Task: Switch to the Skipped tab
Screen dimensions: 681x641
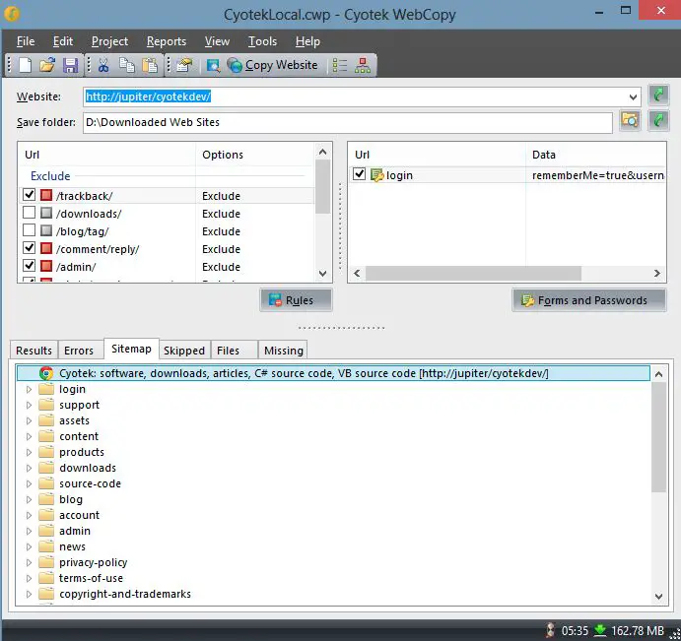Action: tap(184, 351)
